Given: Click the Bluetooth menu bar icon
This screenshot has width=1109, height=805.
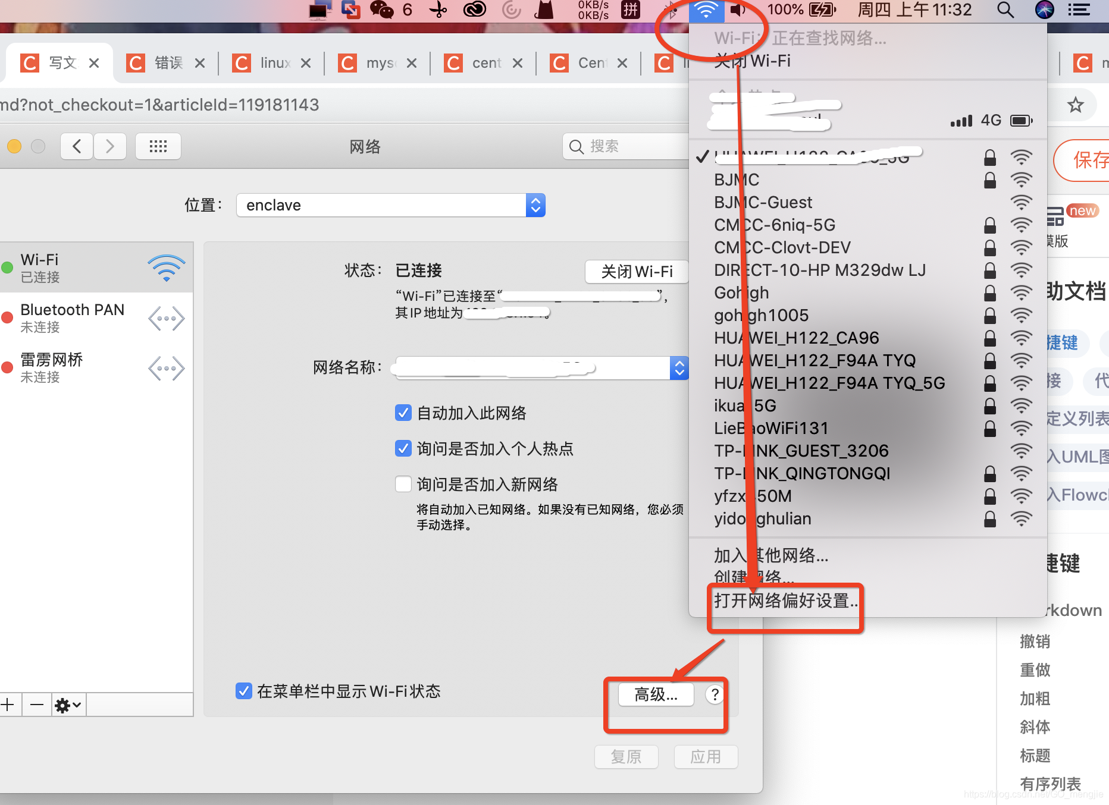Looking at the screenshot, I should click(671, 10).
